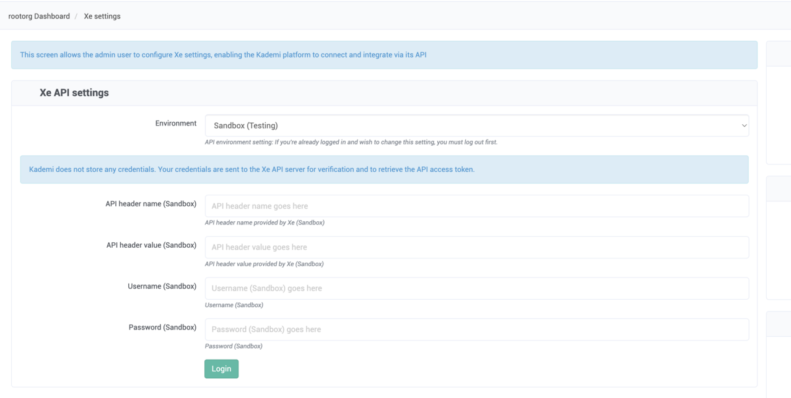Viewport: 791px width, 398px height.
Task: Click the green Login button
Action: (x=221, y=369)
